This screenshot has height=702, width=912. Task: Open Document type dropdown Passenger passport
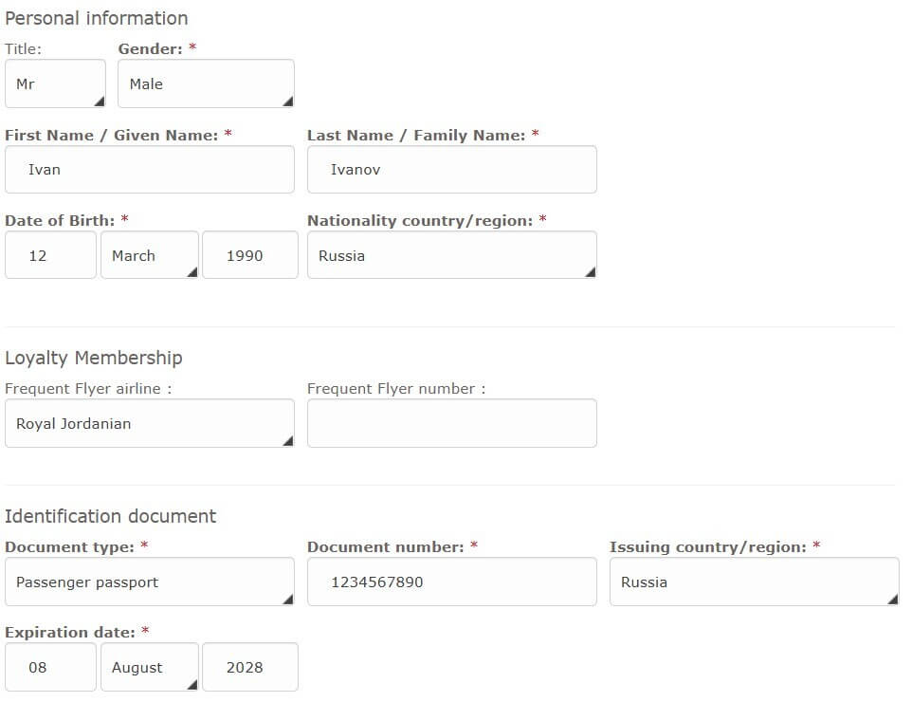click(150, 582)
